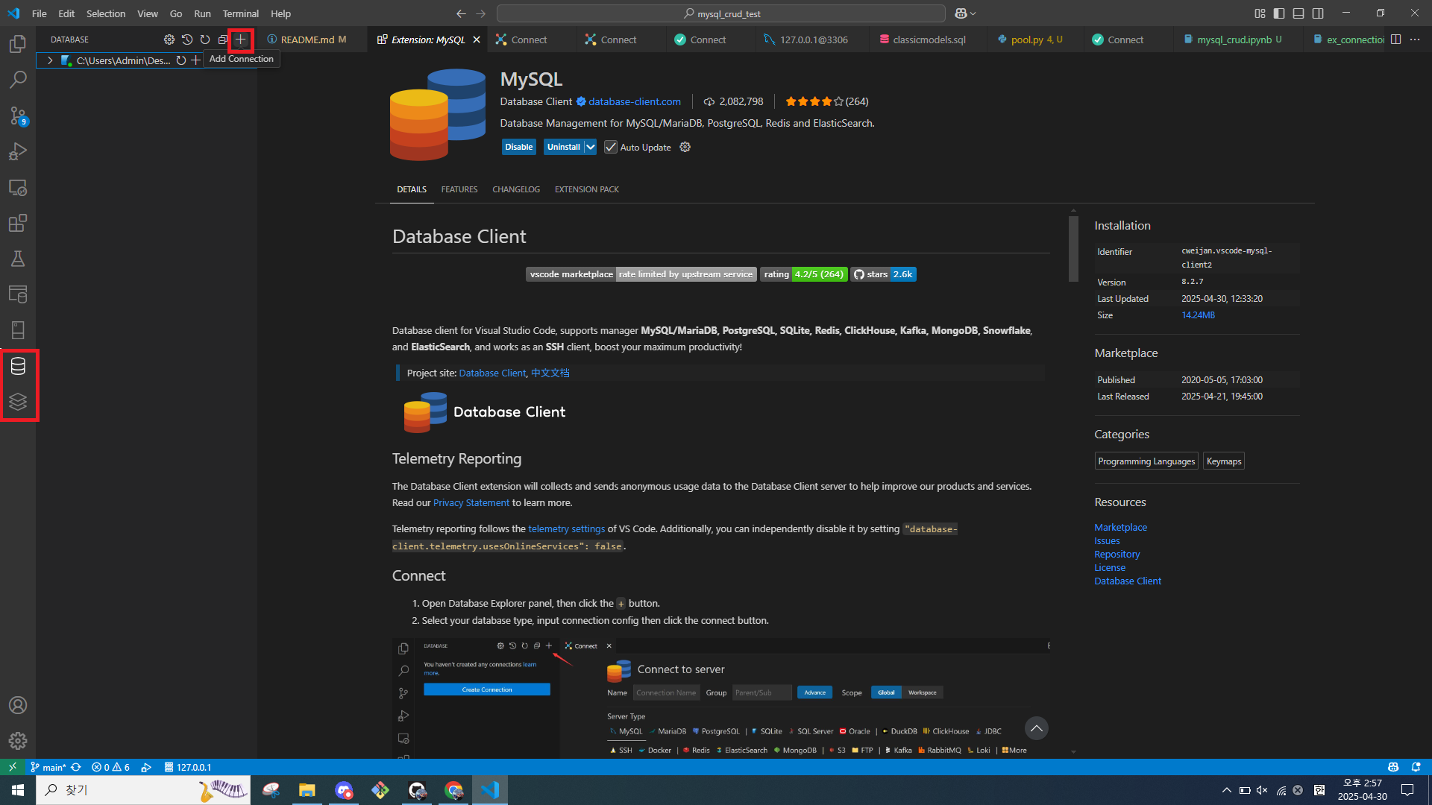Open the NoSQL layers icon in the activity bar
This screenshot has height=805, width=1432.
click(18, 402)
